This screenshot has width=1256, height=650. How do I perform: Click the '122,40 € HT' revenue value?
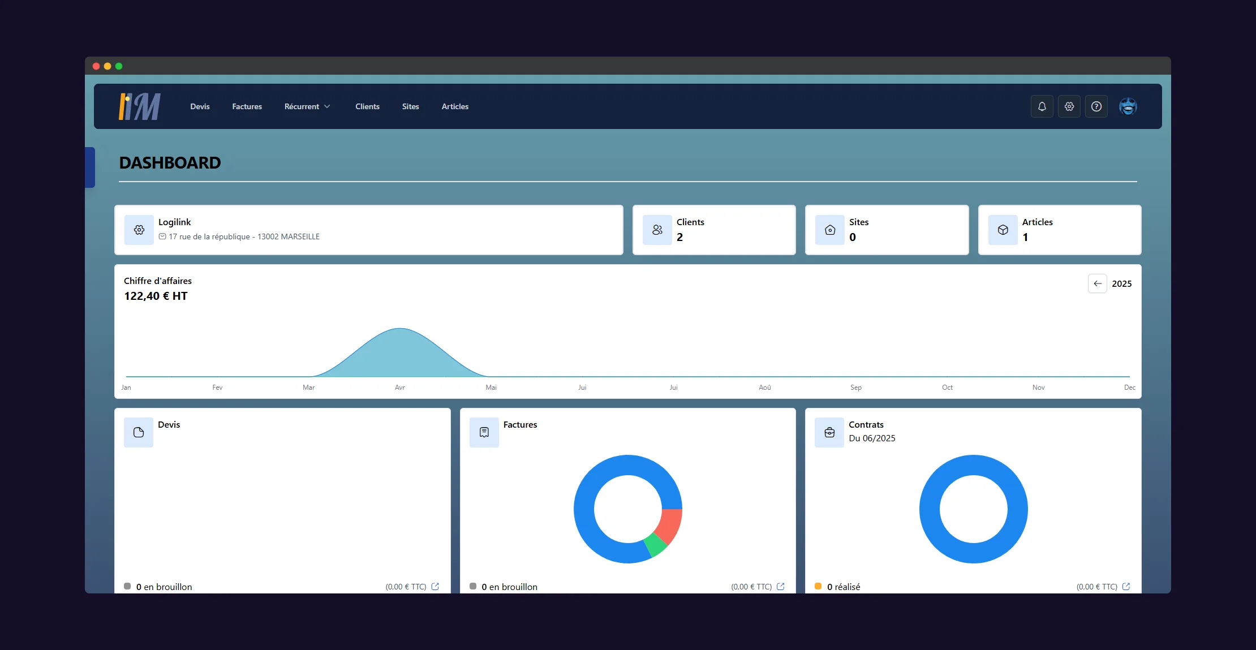[x=156, y=296]
